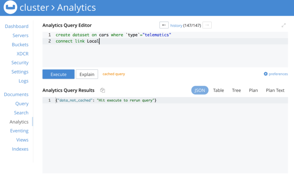Click the forward history arrow button
This screenshot has height=175, width=294.
[207, 25]
